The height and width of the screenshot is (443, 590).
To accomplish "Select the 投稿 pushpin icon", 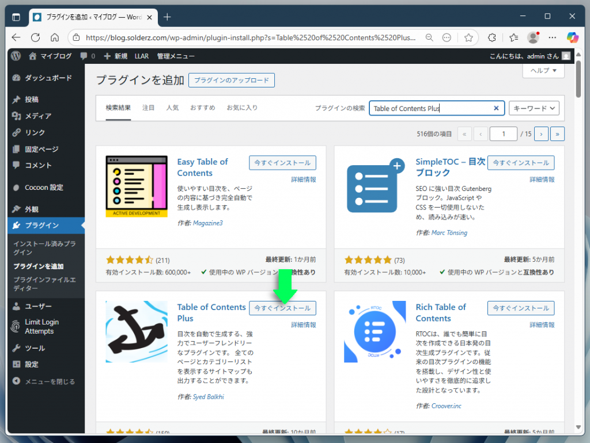I will 17,99.
